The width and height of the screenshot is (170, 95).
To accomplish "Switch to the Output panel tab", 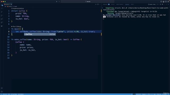I will point(113,4).
